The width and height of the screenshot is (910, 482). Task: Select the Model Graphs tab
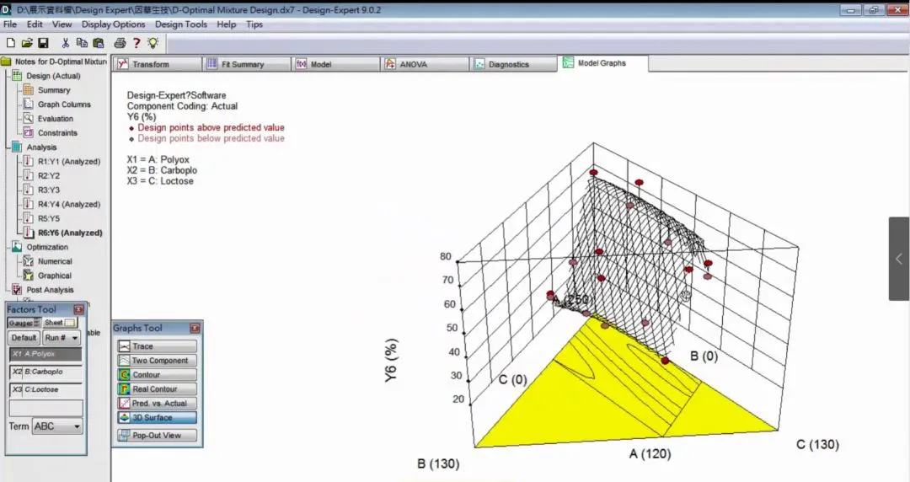point(603,63)
